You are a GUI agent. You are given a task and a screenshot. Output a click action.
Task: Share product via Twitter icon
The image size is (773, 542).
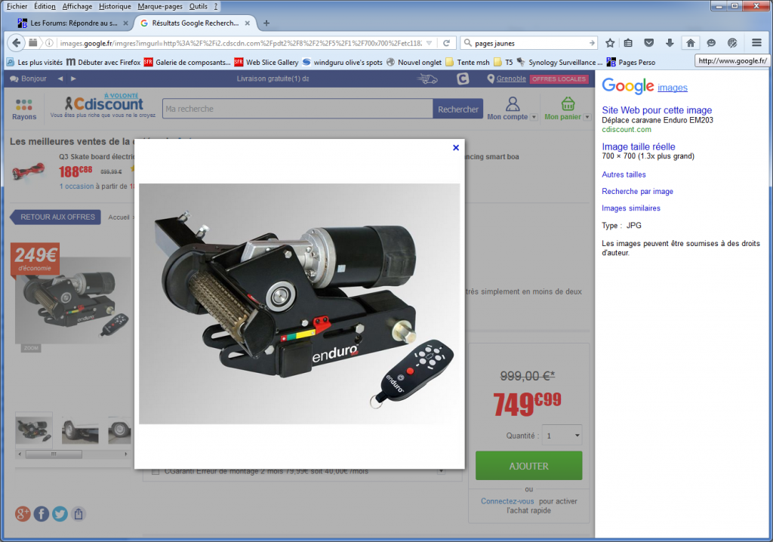coord(60,514)
